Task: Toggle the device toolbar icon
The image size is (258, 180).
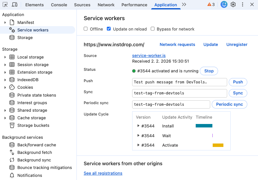Action: pos(14,5)
